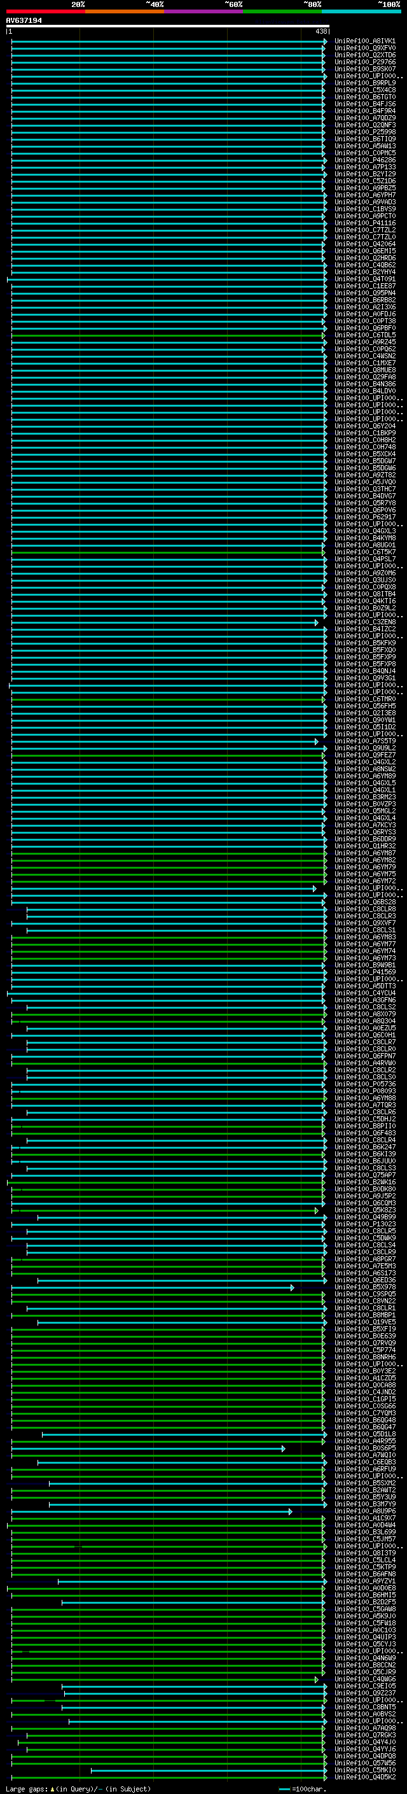407x1794 pixels.
Task: Select the UniRef100_B0VZP3 label
Action: [x=364, y=804]
